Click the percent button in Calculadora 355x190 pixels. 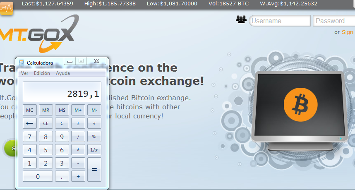94,137
